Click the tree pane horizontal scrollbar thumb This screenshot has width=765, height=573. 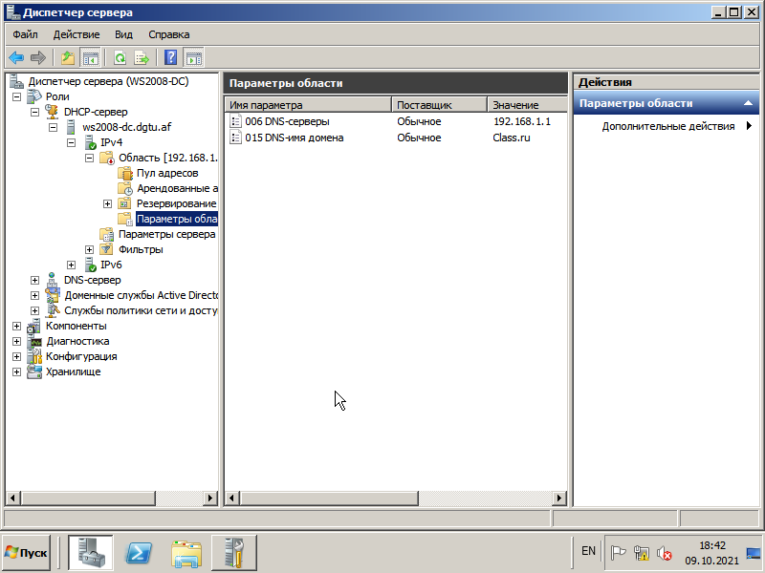[x=88, y=498]
